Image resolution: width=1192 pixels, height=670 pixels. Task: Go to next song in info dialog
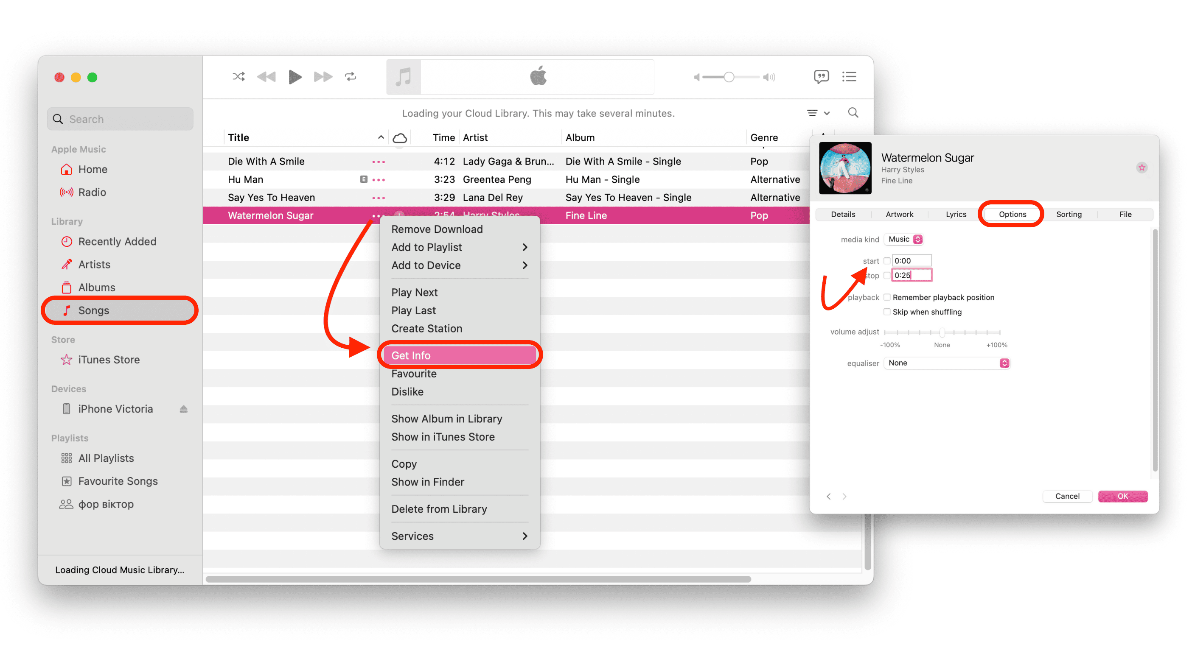(844, 497)
